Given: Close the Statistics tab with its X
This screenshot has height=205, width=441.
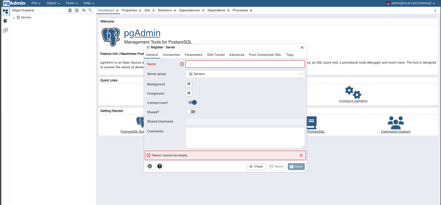Looking at the screenshot, I should [175, 11].
